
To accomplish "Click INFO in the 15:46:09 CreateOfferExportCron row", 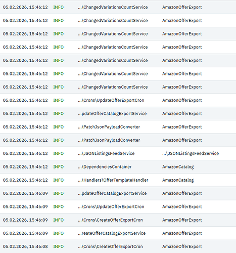I will pos(59,220).
